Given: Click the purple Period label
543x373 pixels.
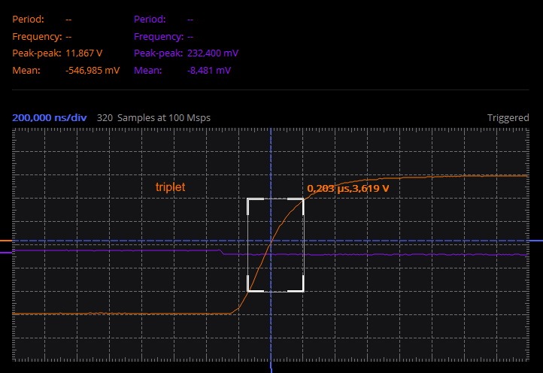Looking at the screenshot, I should point(150,19).
